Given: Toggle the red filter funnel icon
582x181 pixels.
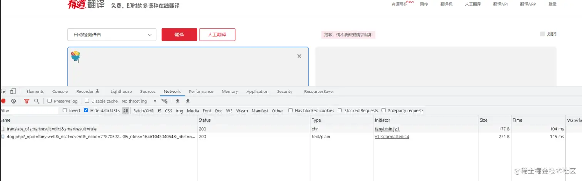Looking at the screenshot, I should [27, 101].
